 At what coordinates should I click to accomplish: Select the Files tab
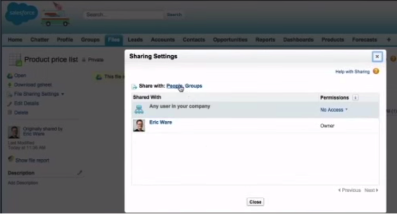pyautogui.click(x=114, y=40)
